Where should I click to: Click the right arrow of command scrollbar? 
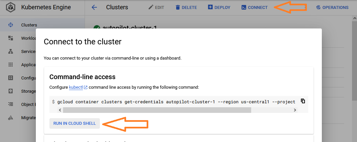[x=295, y=110]
